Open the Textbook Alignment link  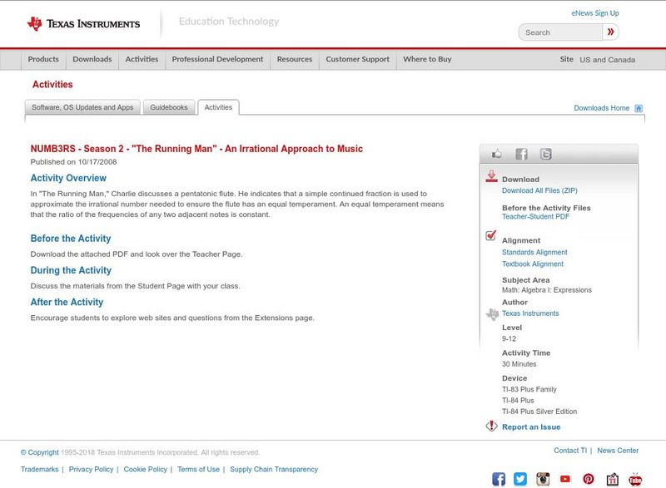click(x=533, y=264)
